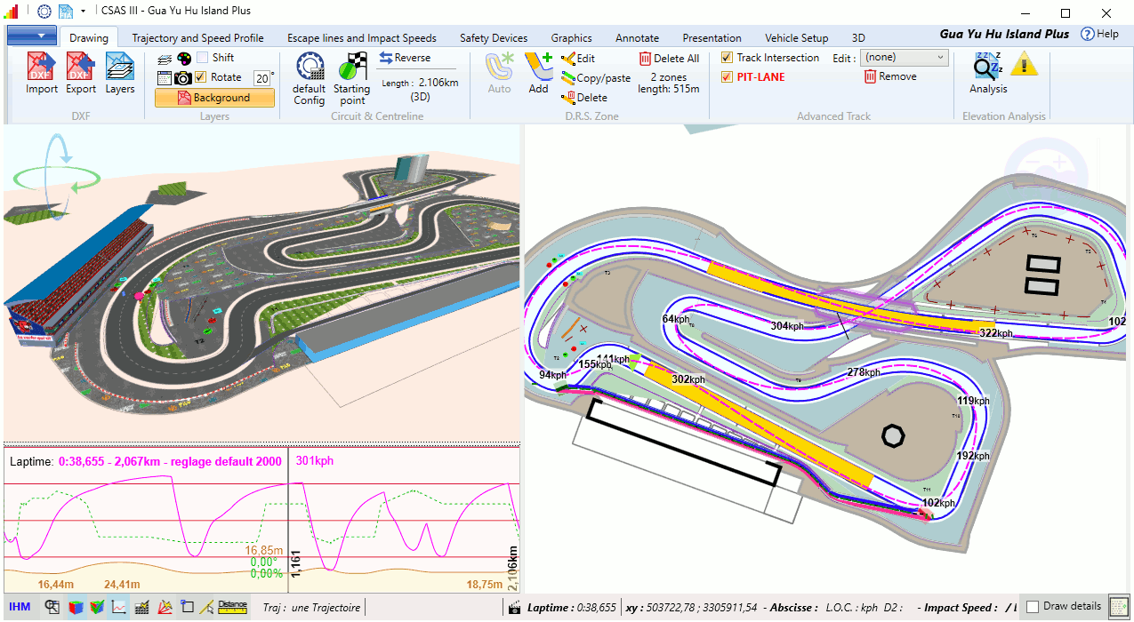The width and height of the screenshot is (1134, 622).
Task: Add a D.R.S. zone
Action: pyautogui.click(x=538, y=67)
